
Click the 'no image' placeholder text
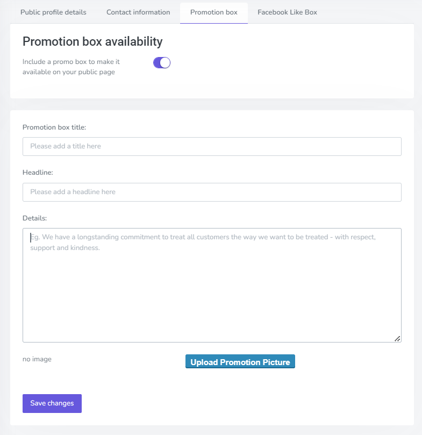pyautogui.click(x=37, y=359)
